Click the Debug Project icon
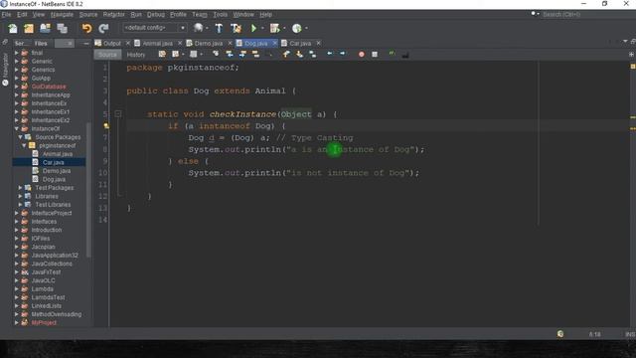The width and height of the screenshot is (636, 358). pyautogui.click(x=274, y=28)
